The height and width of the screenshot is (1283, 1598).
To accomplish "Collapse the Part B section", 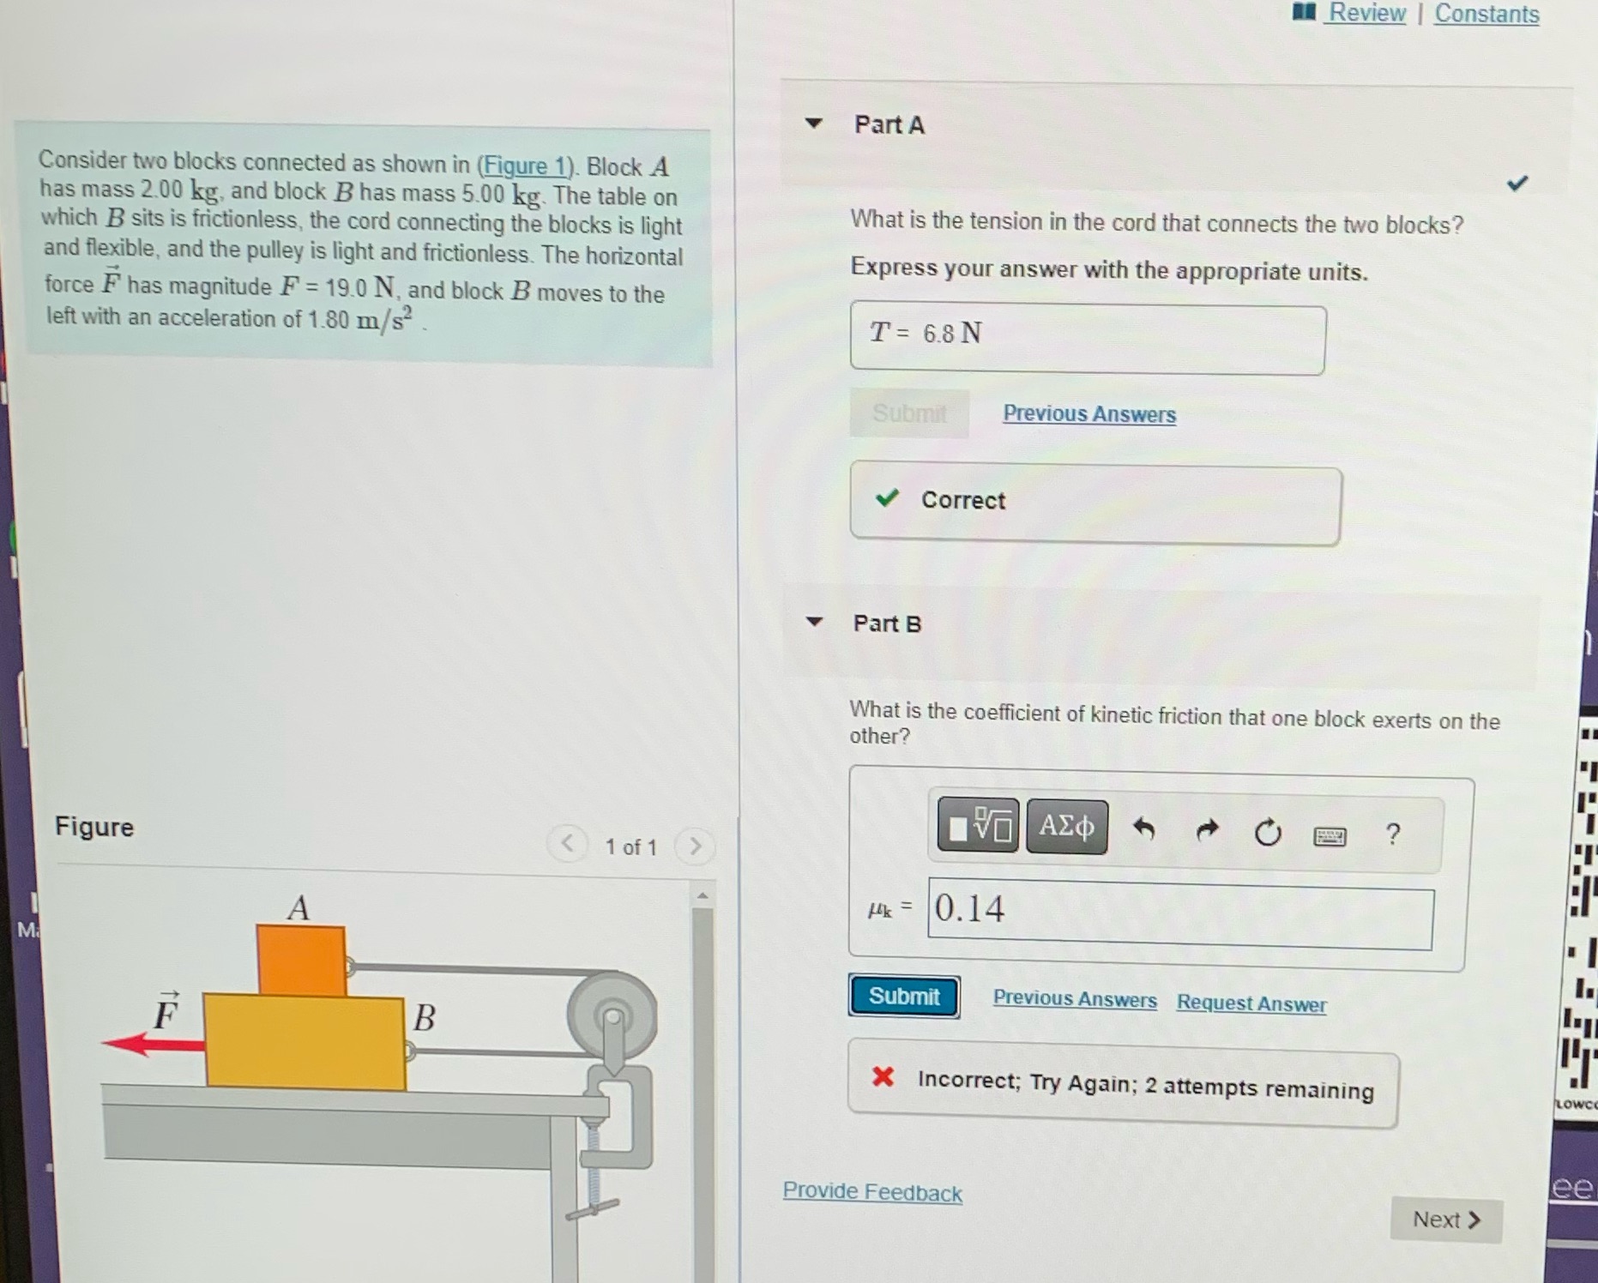I will 814,622.
